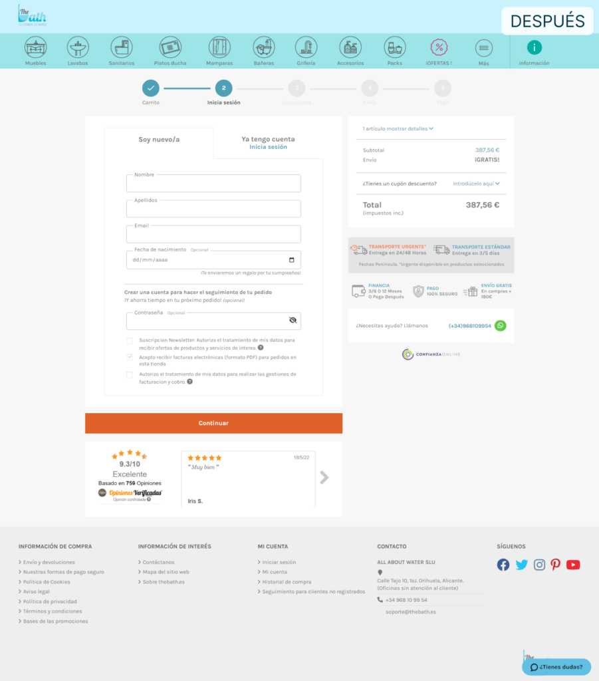Open the Facebook page icon

coord(503,565)
